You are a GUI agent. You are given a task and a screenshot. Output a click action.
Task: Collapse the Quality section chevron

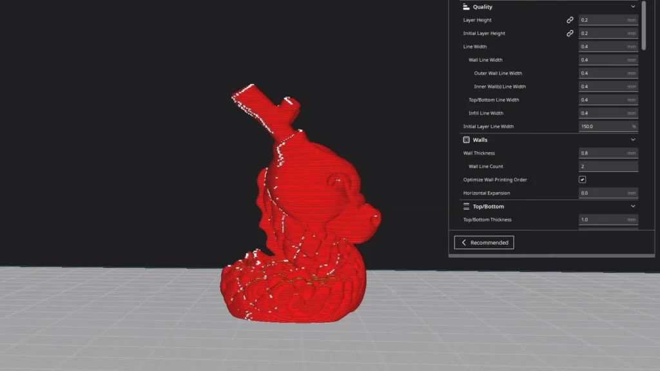(x=633, y=6)
